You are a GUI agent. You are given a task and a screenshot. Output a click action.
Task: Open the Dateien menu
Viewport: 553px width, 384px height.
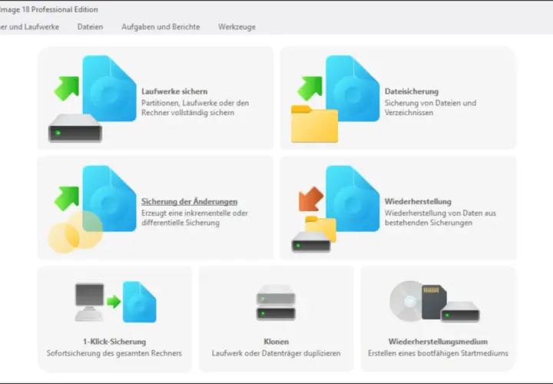[x=91, y=27]
